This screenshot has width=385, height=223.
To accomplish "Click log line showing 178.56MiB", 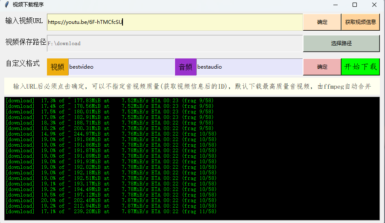I will pyautogui.click(x=110, y=106).
